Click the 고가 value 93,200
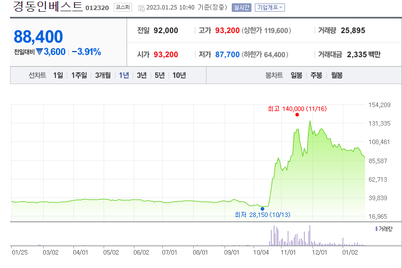 227,30
